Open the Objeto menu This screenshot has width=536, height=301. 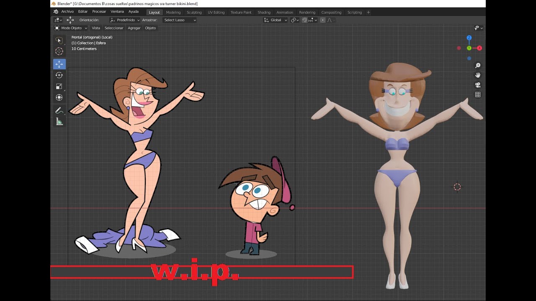coord(150,28)
